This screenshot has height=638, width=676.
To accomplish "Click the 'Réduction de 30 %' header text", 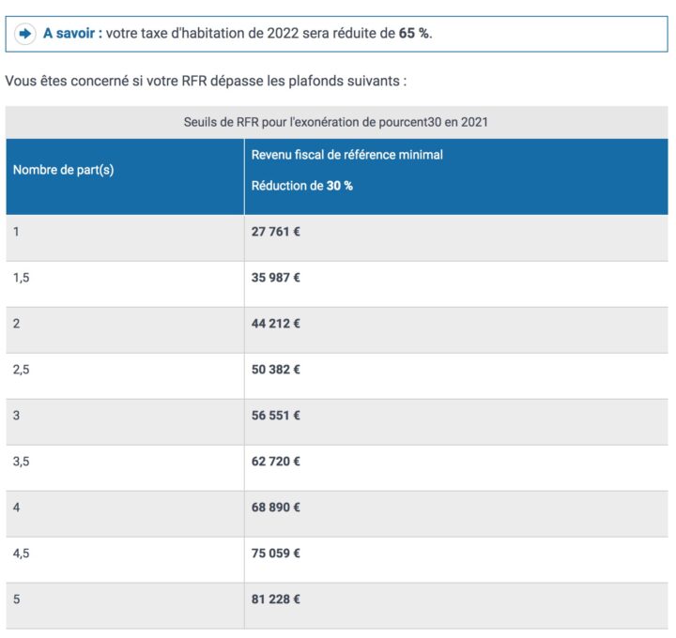I will click(301, 186).
